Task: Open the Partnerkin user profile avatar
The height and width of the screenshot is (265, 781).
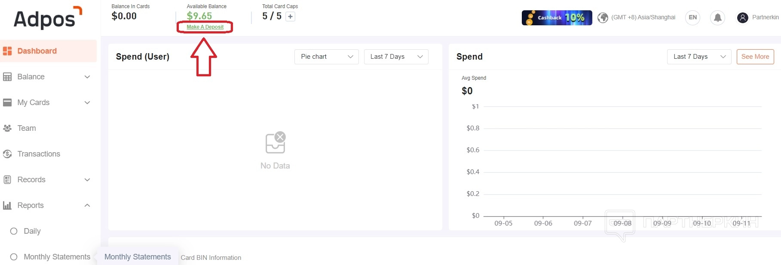Action: tap(742, 18)
